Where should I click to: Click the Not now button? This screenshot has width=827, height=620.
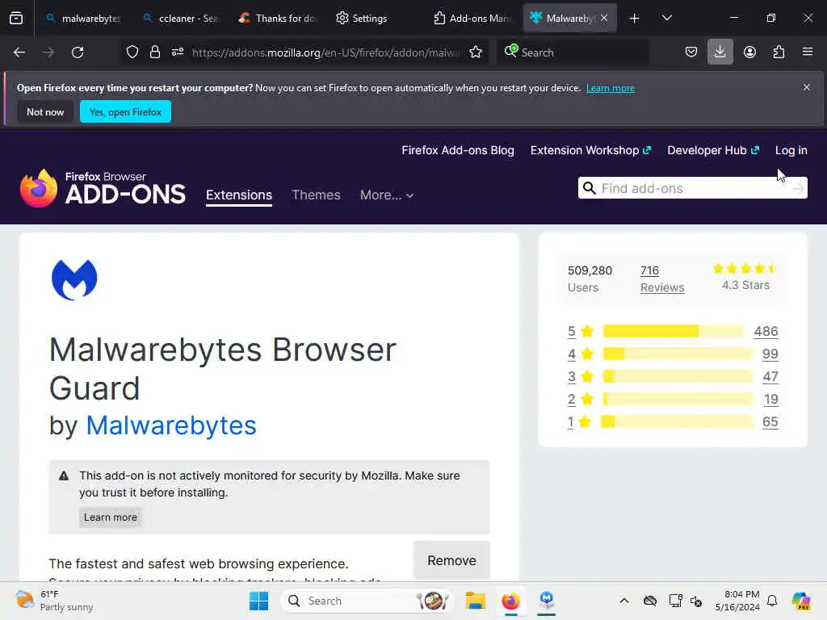coord(45,111)
